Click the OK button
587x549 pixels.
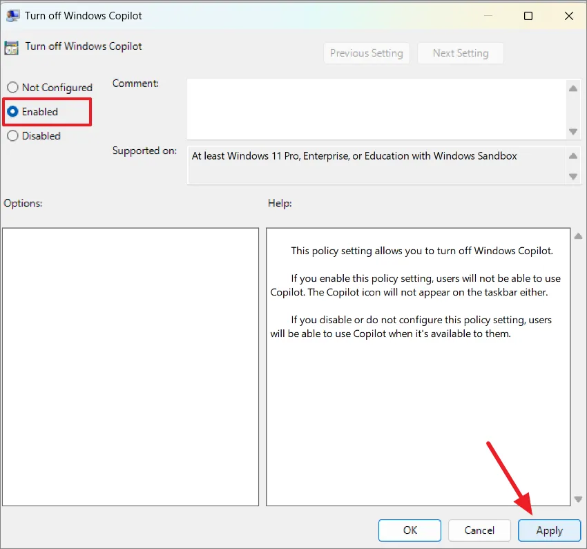pos(410,530)
